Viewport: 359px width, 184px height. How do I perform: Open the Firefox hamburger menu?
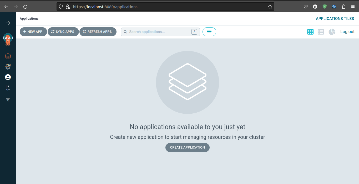353,7
